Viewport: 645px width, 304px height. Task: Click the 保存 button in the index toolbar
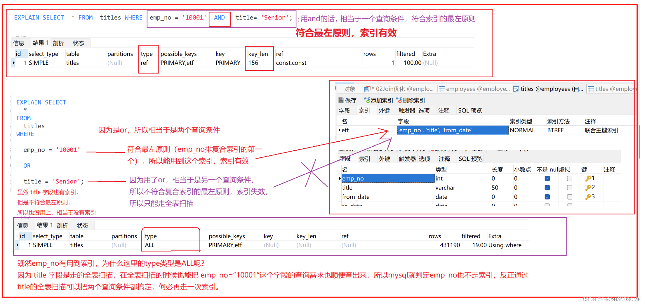[x=347, y=100]
